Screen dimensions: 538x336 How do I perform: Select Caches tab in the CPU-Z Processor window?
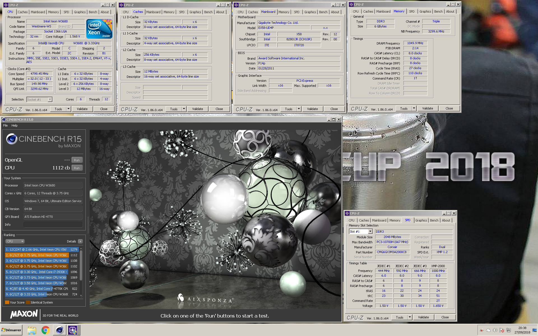coord(23,12)
